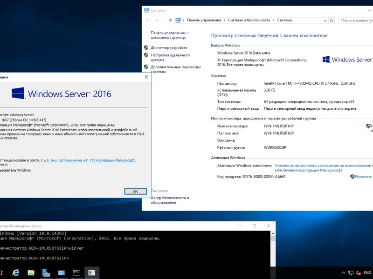The height and width of the screenshot is (279, 373).
Task: Close the Command Prompt window
Action: [x=269, y=226]
